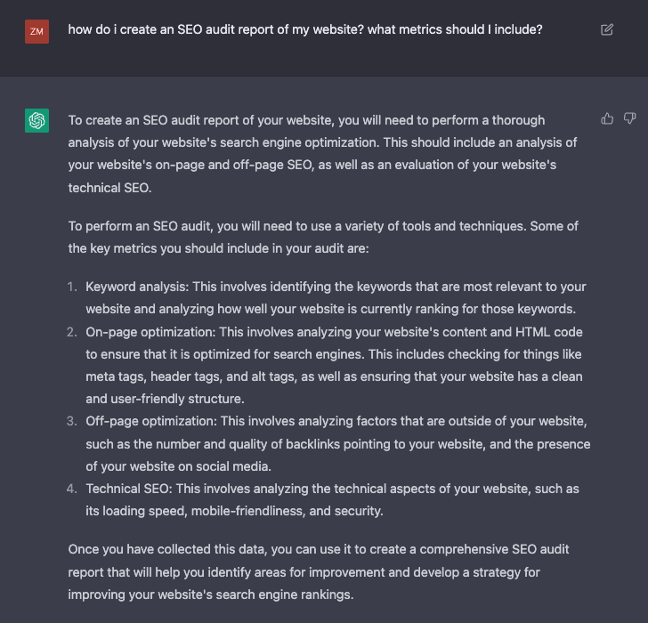This screenshot has width=648, height=623.
Task: Click the phrase "loading speed, mobile-friendliness"
Action: [208, 511]
